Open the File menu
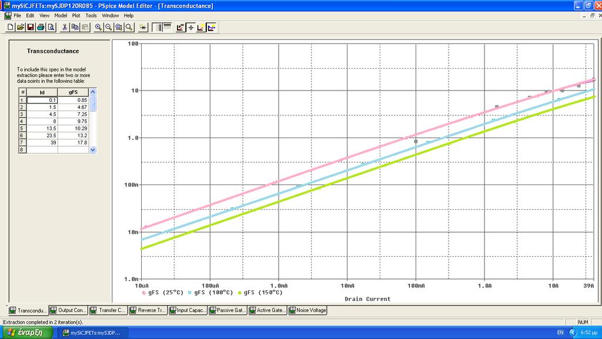Screen dimensions: 602x339 click(17, 16)
